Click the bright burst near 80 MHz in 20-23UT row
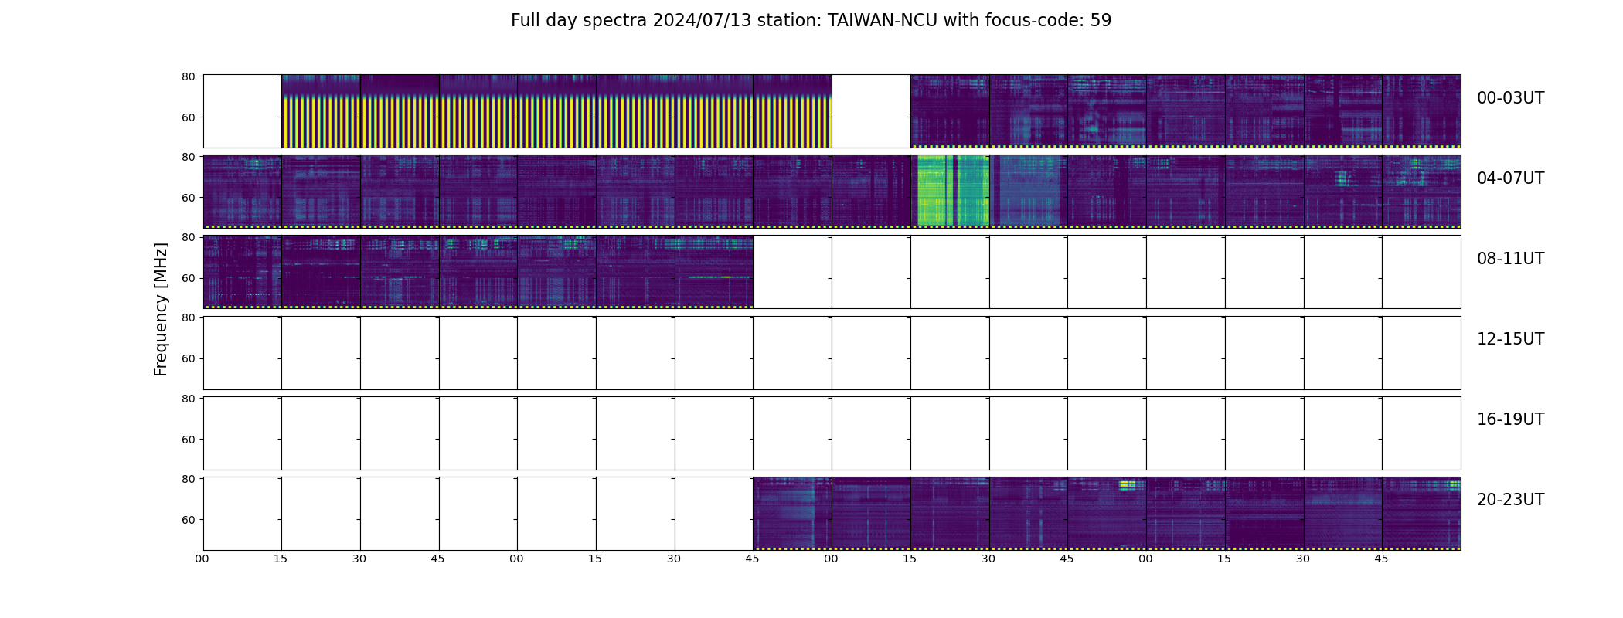The height and width of the screenshot is (618, 1623). click(x=1128, y=485)
